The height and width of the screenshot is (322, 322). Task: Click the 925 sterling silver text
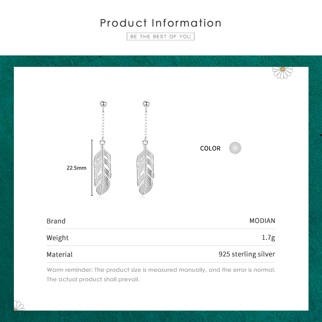point(247,254)
